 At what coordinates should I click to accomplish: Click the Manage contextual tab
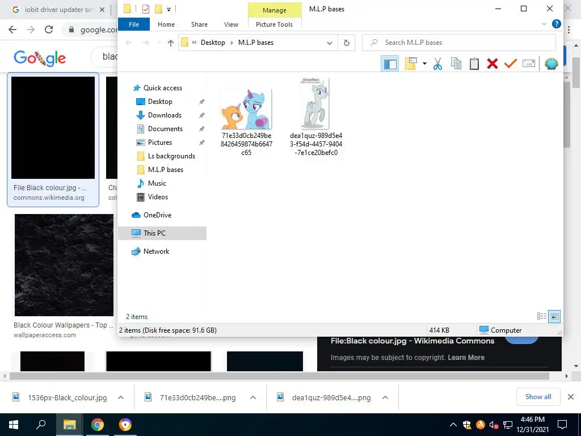click(x=275, y=10)
